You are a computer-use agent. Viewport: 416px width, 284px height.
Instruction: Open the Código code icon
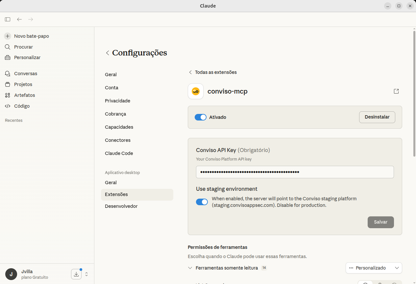click(x=8, y=106)
